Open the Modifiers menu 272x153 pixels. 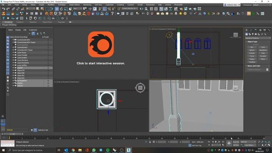coord(51,5)
